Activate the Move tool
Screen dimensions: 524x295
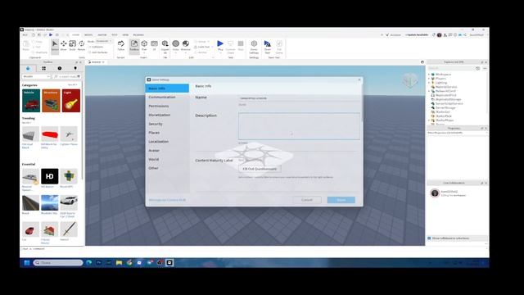coord(64,45)
